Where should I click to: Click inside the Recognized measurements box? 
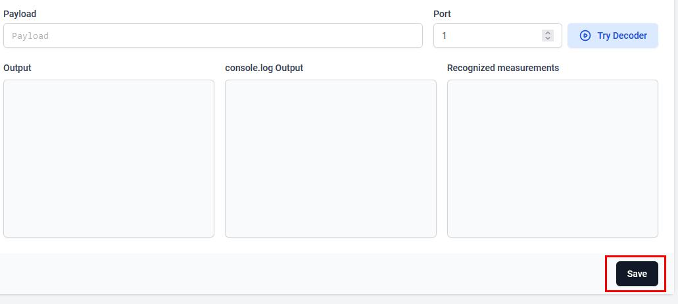click(x=552, y=158)
